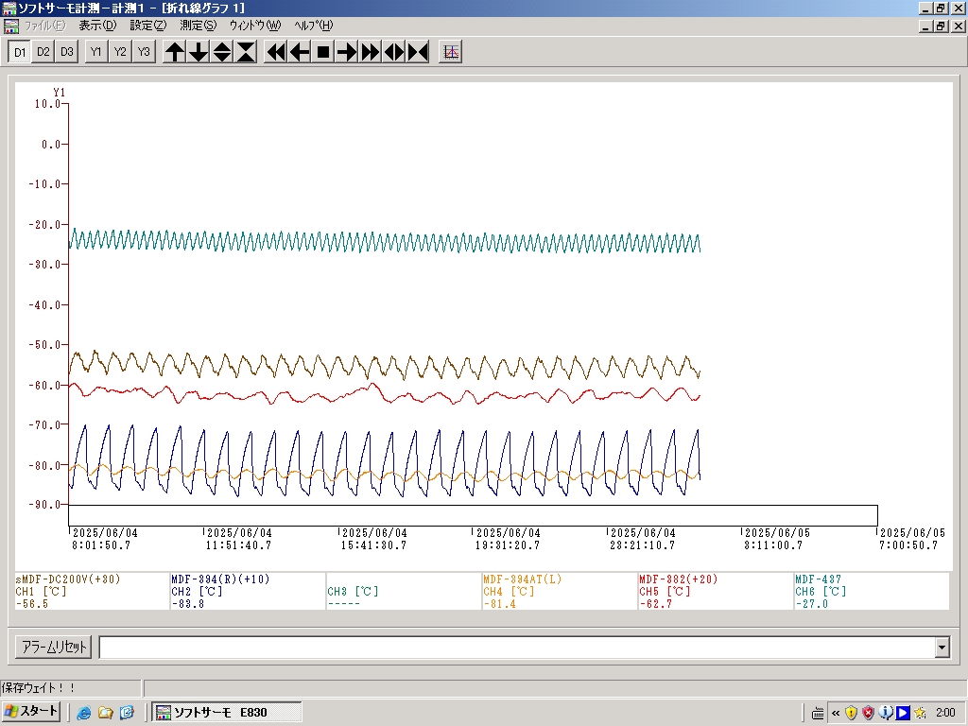Select the CH2 MDF-394(R)(+10) channel label

pyautogui.click(x=220, y=579)
